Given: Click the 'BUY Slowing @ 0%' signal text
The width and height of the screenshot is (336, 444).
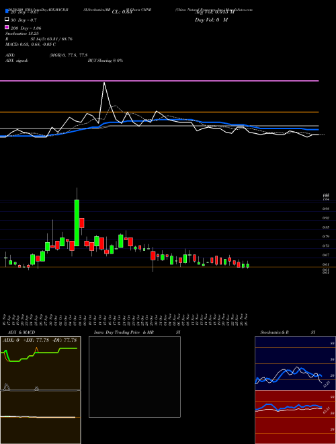Looking at the screenshot, I should click(106, 61).
